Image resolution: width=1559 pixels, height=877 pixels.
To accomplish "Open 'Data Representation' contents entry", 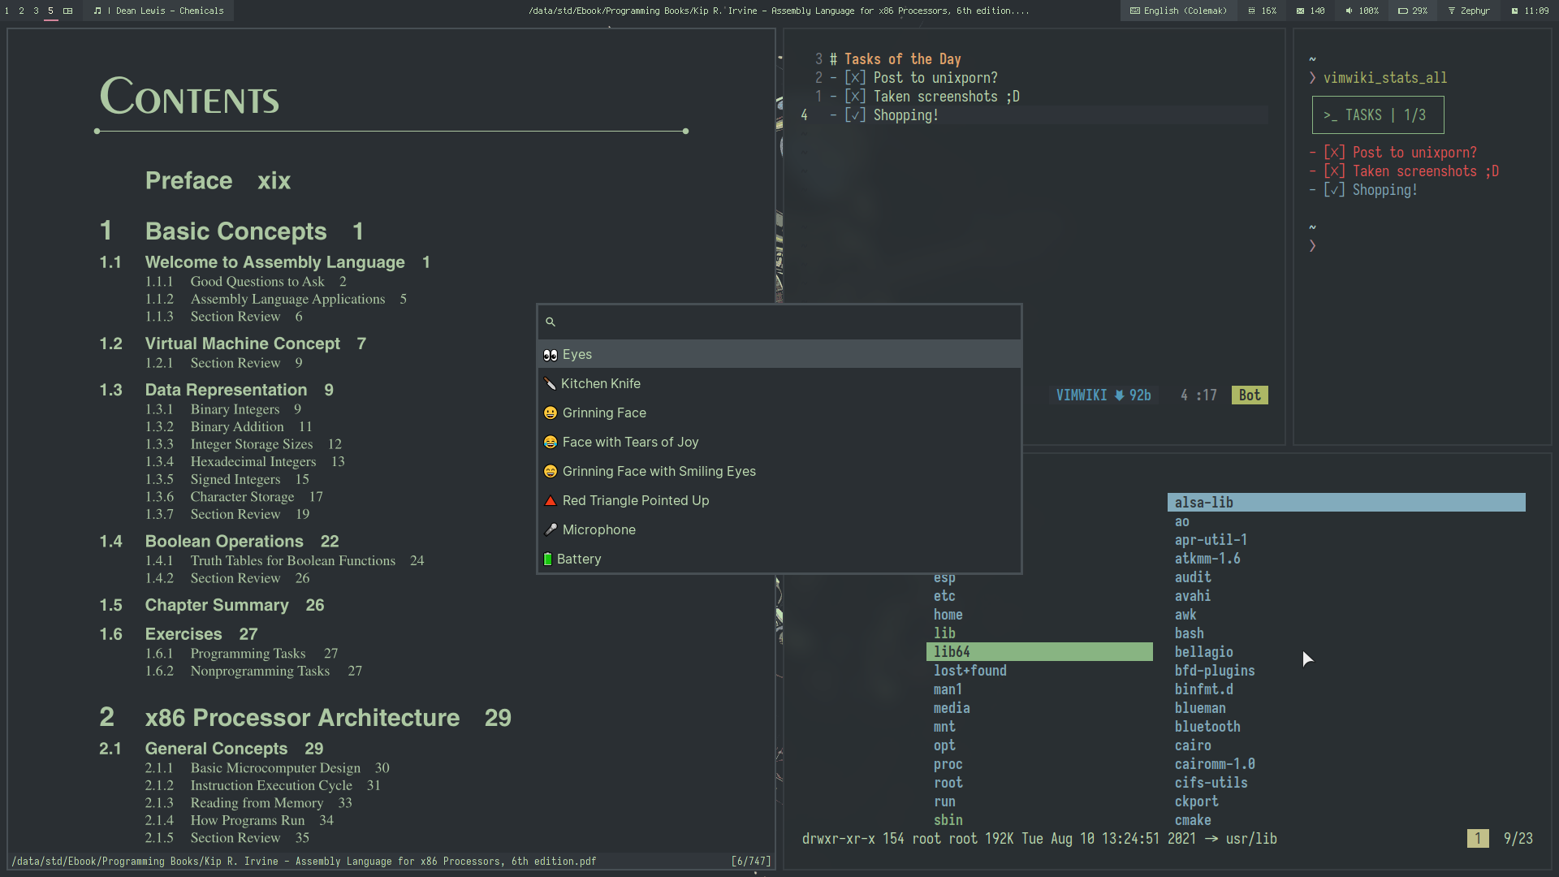I will click(226, 390).
